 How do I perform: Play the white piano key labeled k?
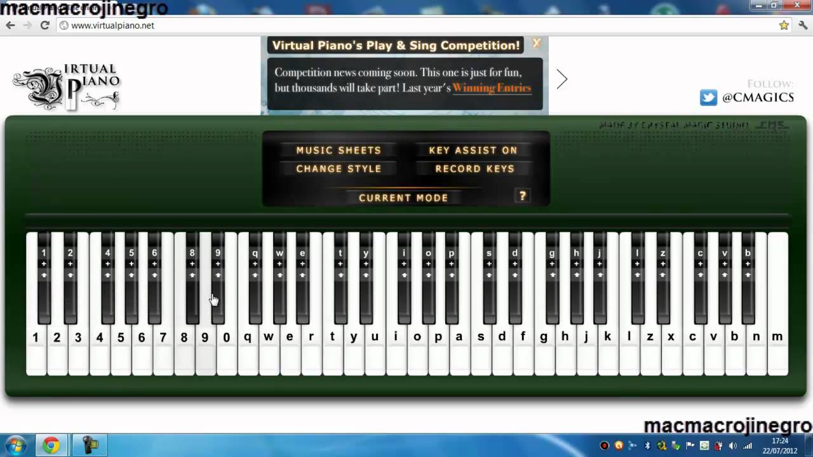[608, 350]
